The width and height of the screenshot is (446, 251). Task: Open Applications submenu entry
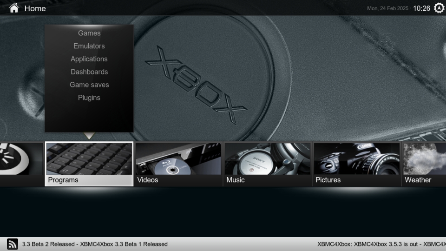(x=89, y=59)
